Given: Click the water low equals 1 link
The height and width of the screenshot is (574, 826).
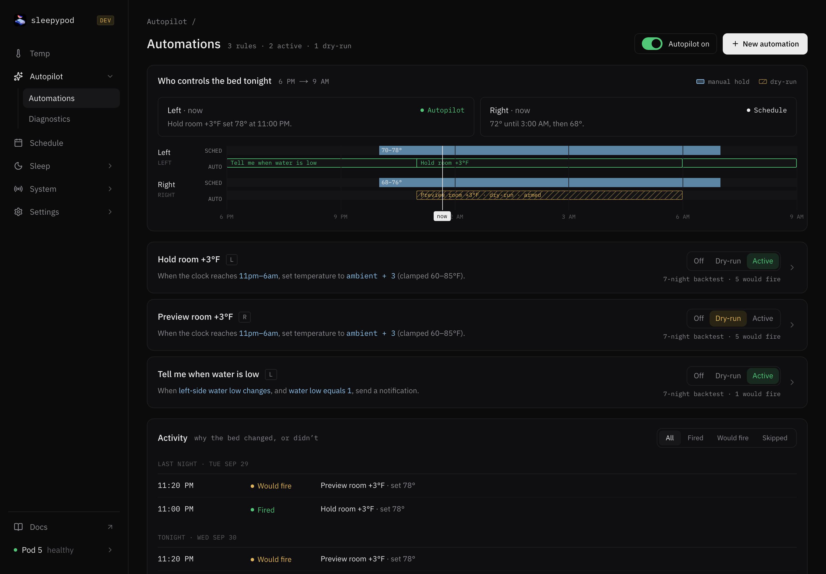Looking at the screenshot, I should pyautogui.click(x=320, y=391).
